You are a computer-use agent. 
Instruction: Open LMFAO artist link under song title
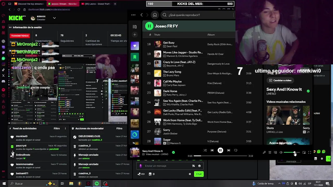pyautogui.click(x=271, y=94)
